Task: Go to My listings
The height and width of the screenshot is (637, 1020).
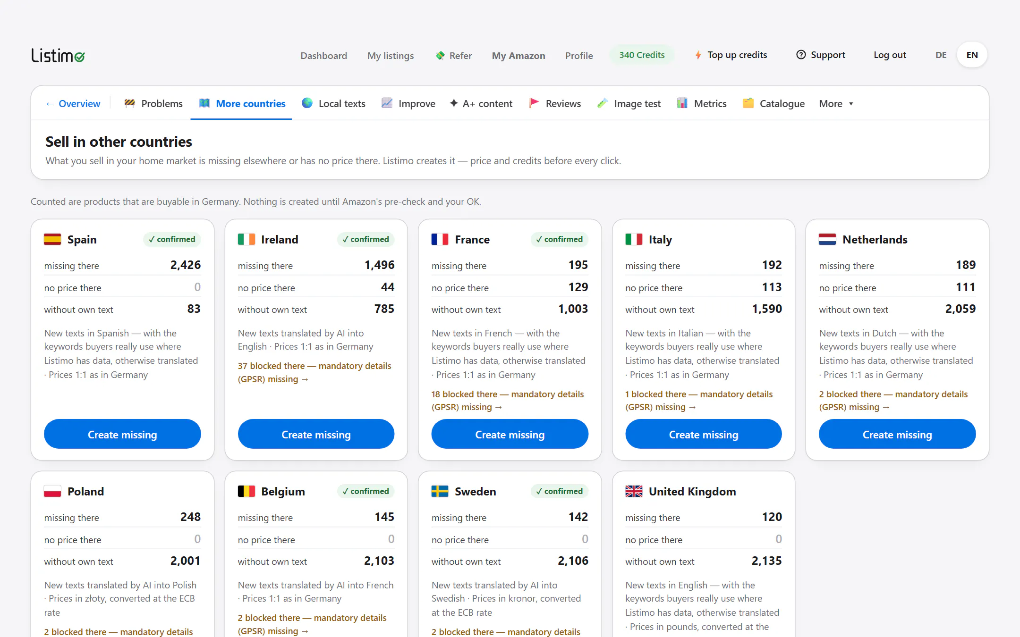Action: tap(391, 56)
